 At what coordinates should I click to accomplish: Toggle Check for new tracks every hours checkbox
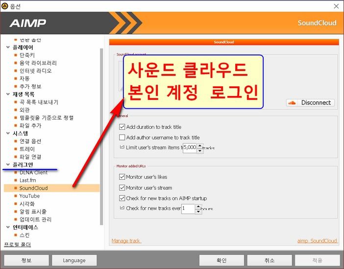tap(122, 208)
